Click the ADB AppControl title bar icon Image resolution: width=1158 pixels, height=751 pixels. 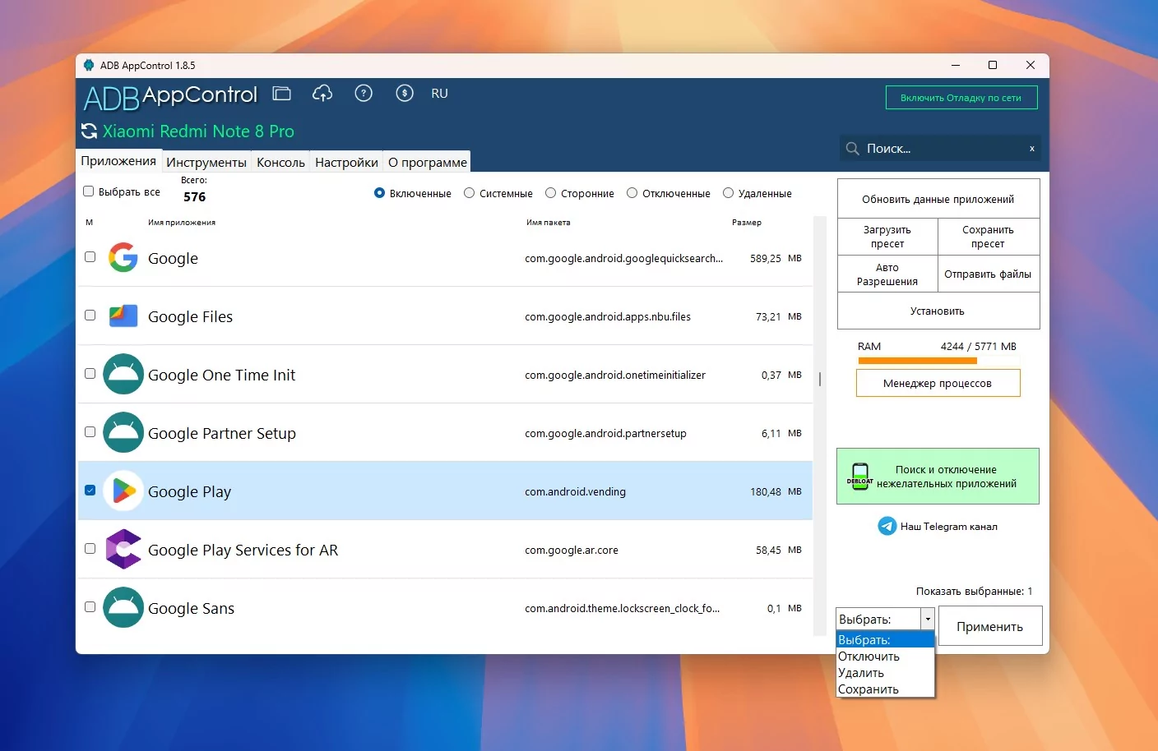[89, 65]
